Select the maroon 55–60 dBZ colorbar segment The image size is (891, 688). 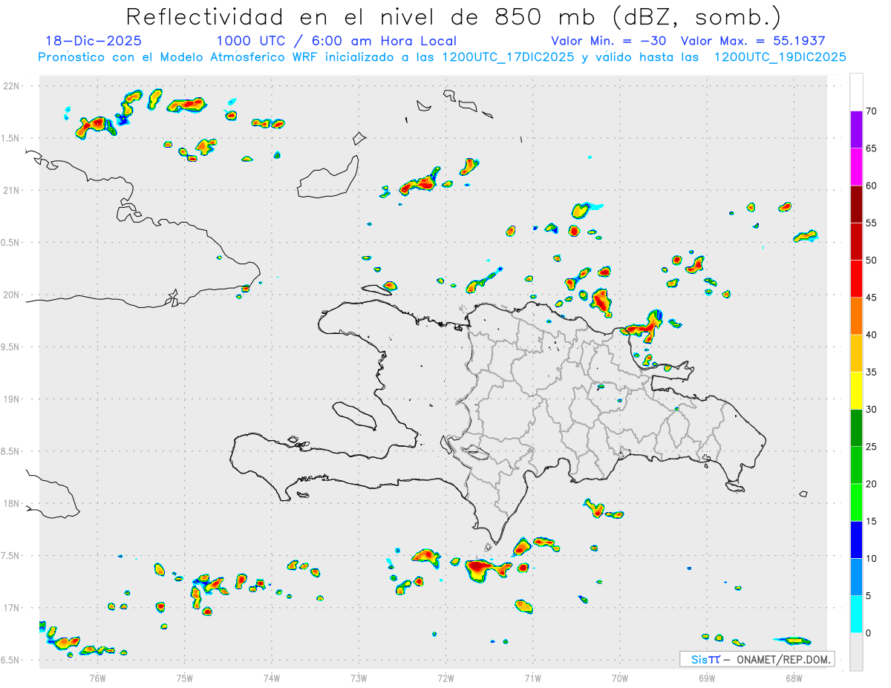(856, 204)
